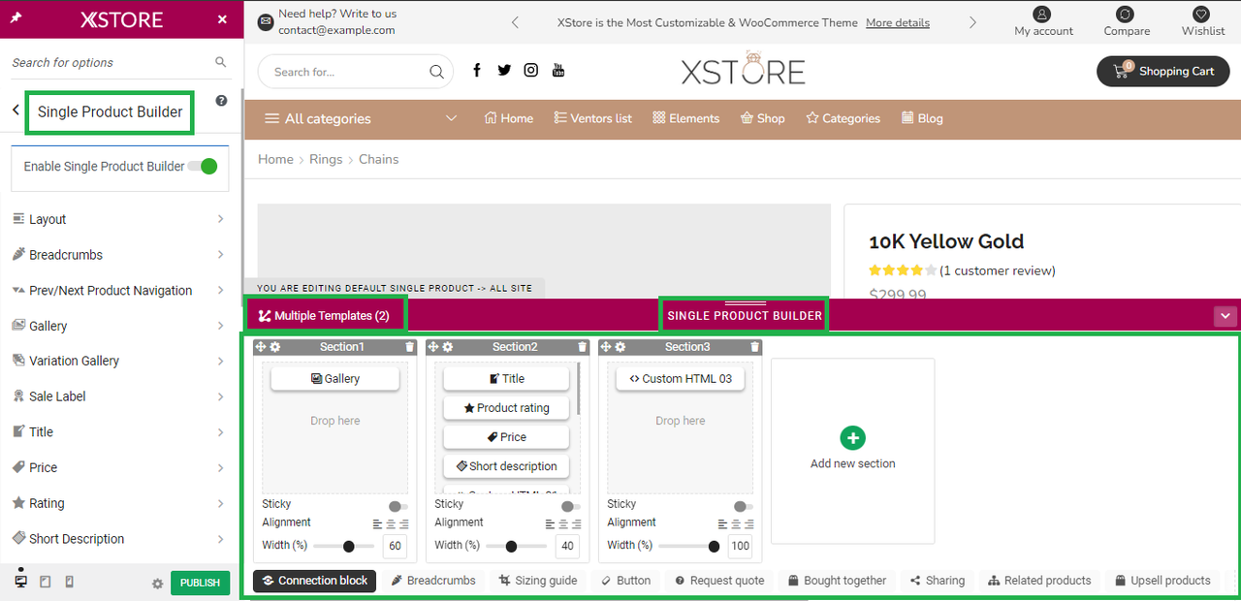Open Multiple Templates (2)
Viewport: 1241px width, 601px height.
(x=325, y=315)
